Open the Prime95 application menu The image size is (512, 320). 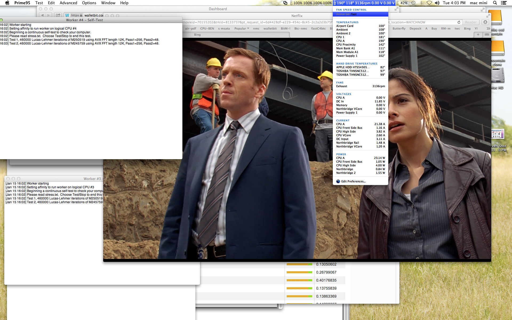click(x=22, y=3)
